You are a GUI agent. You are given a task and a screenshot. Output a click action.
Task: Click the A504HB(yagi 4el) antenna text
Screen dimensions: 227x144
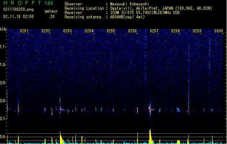click(127, 17)
